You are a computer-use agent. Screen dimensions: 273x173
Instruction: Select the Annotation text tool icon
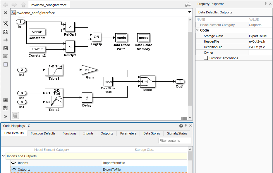tap(6, 48)
